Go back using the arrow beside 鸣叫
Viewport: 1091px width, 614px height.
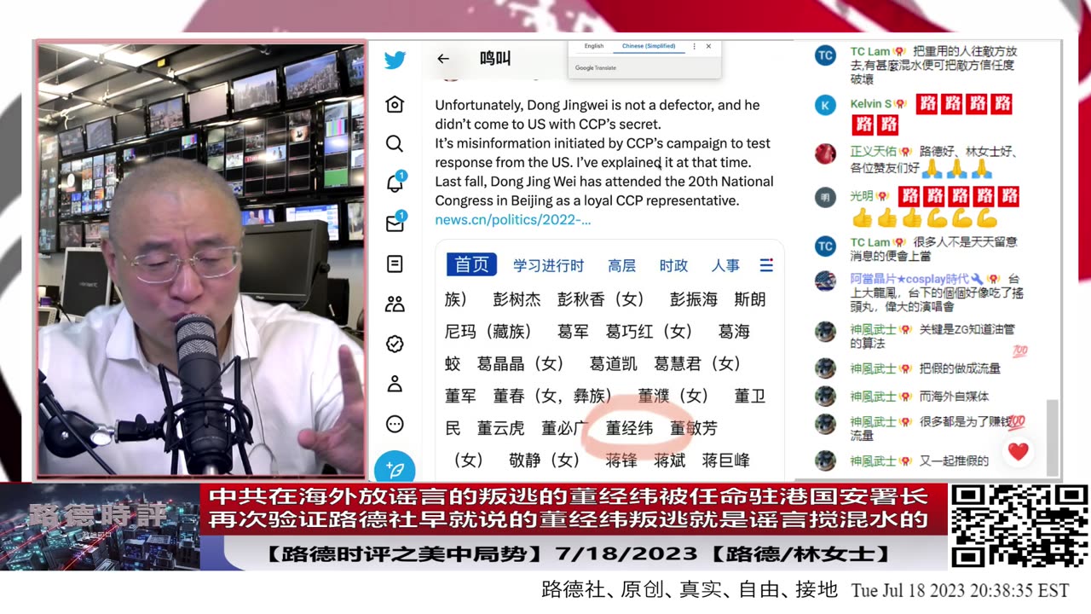(x=442, y=59)
